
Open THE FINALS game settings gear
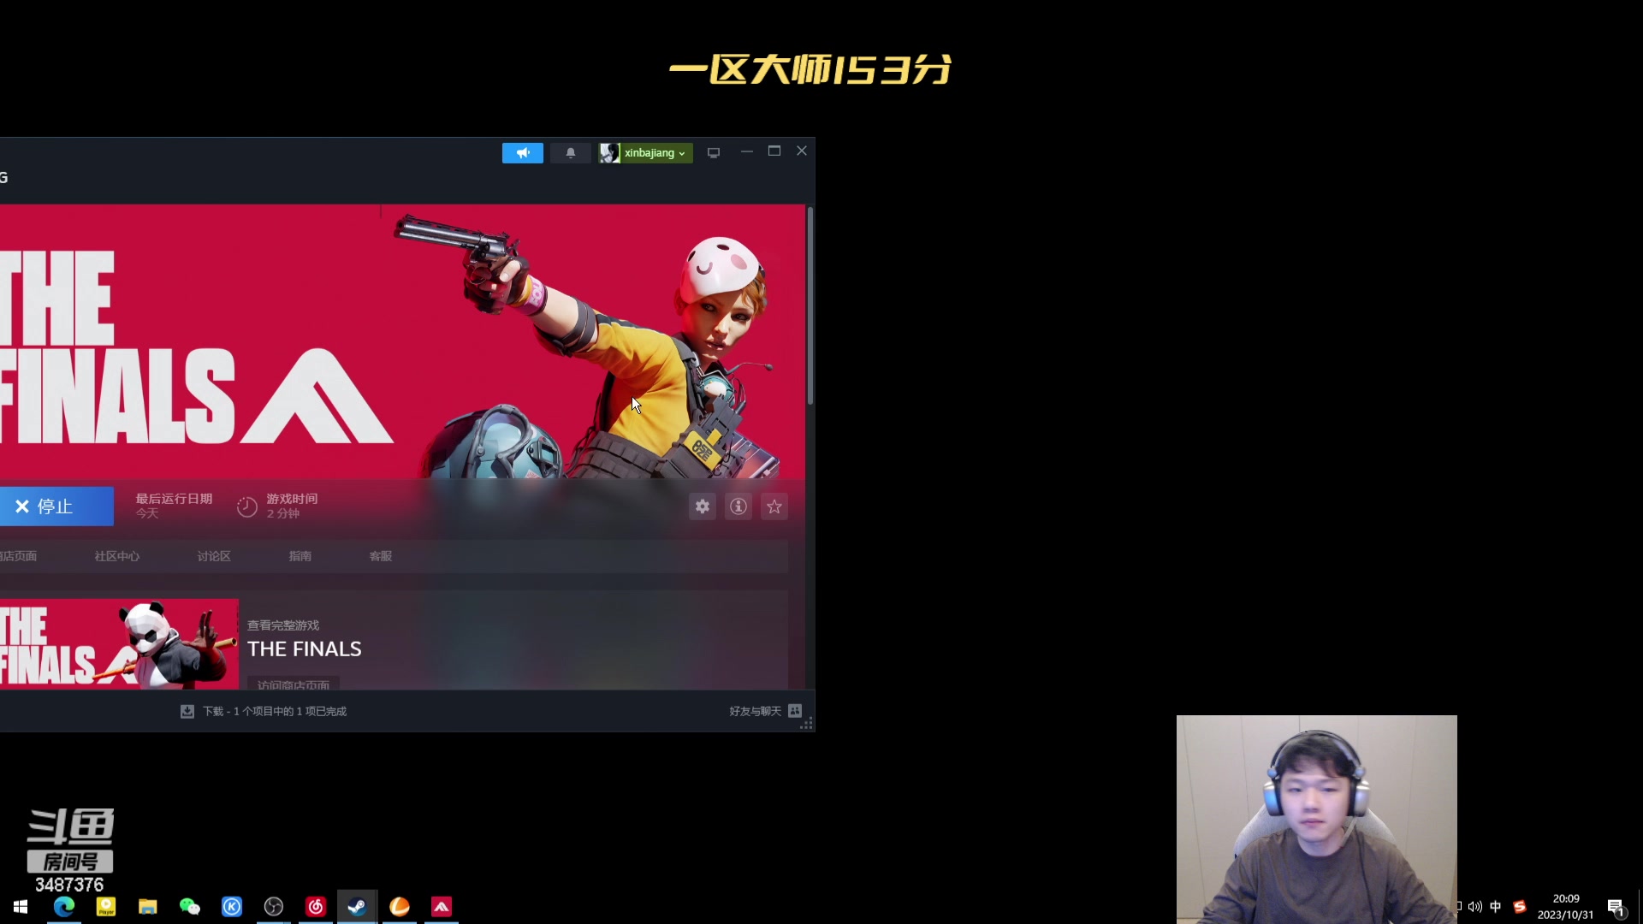[x=702, y=506]
